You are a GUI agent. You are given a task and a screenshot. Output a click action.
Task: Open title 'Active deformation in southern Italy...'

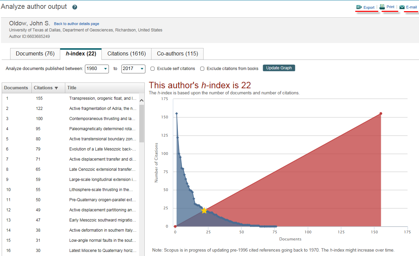[103, 230]
